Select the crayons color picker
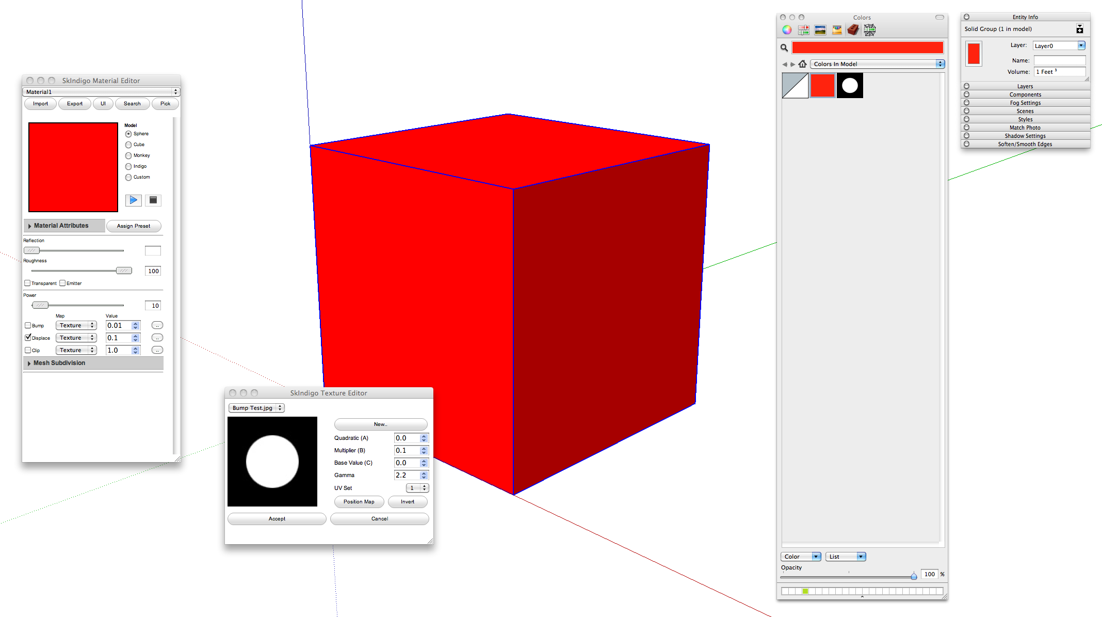Image resolution: width=1102 pixels, height=617 pixels. (837, 30)
